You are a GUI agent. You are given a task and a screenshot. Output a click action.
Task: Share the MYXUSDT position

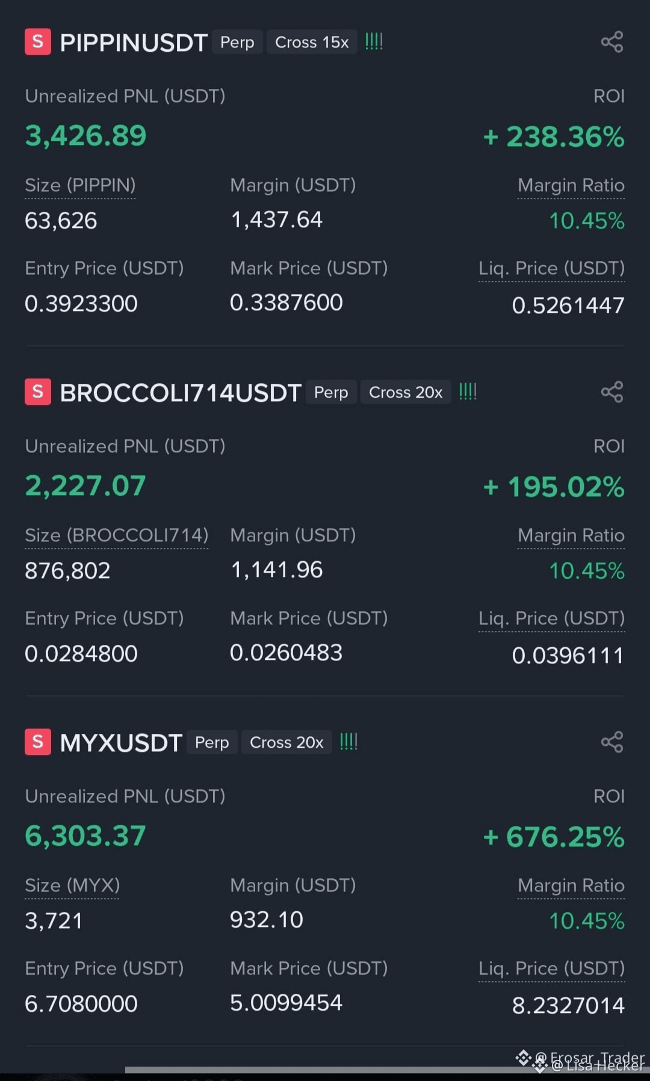click(x=611, y=742)
